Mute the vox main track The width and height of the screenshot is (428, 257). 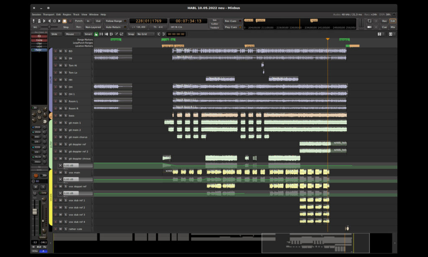(61, 173)
